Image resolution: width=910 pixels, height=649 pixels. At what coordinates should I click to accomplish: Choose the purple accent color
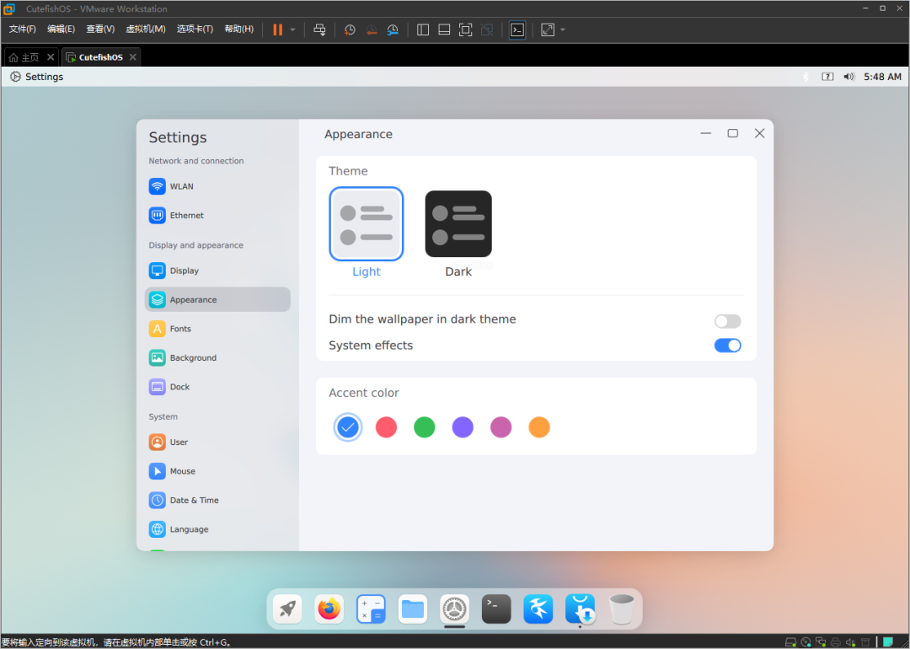(x=463, y=427)
